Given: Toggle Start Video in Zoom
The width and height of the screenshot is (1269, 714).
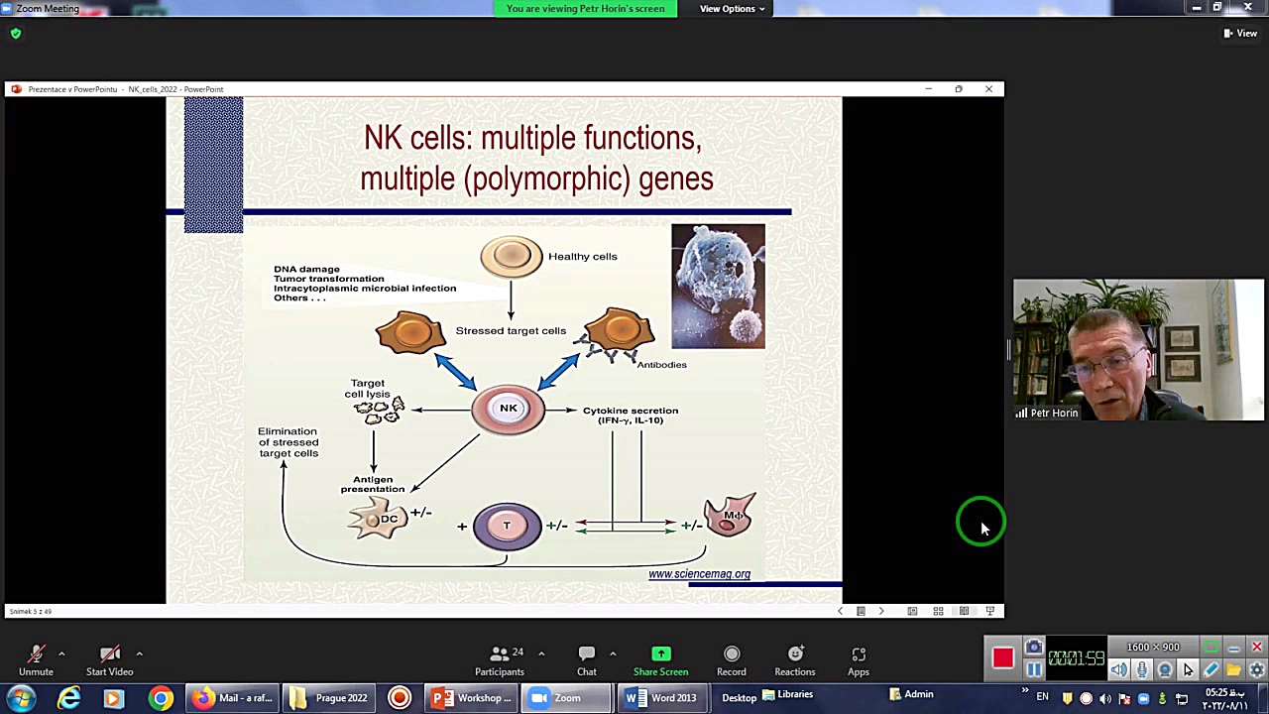Looking at the screenshot, I should tap(109, 660).
